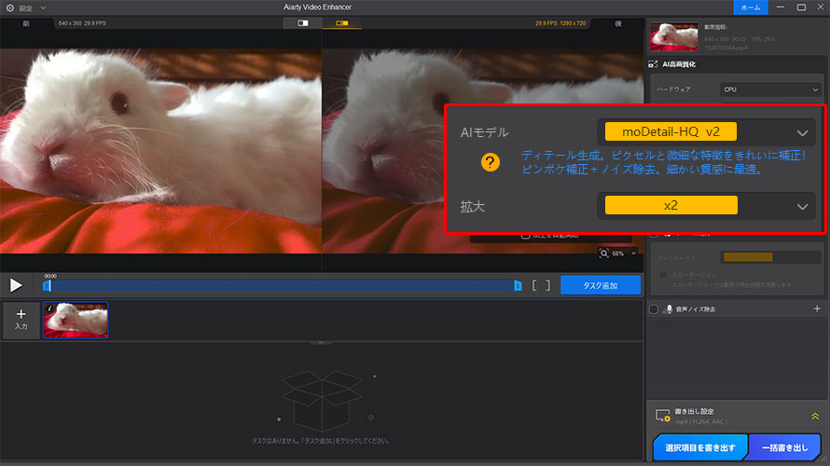Set trim start with left bracket
Viewport: 830px width, 466px height.
[534, 285]
